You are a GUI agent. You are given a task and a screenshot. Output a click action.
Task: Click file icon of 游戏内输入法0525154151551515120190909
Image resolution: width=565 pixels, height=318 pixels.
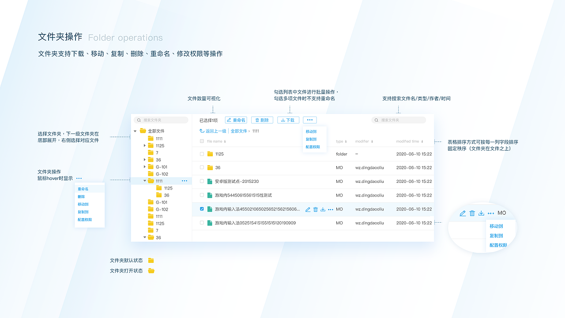click(210, 223)
